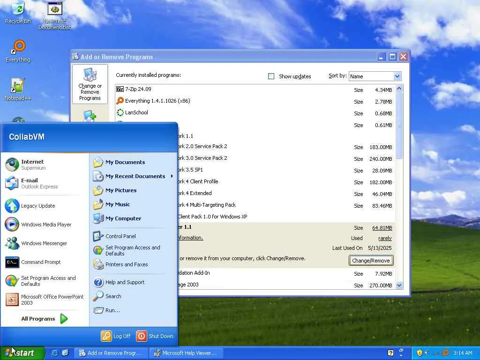
Task: Click the 64.81MB size value
Action: [382, 228]
